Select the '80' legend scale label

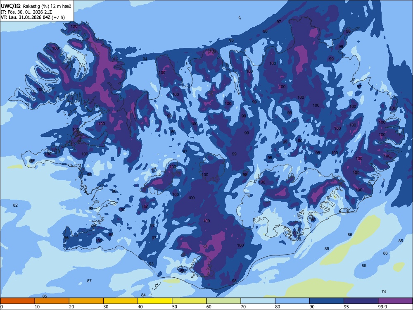[x=278, y=307]
